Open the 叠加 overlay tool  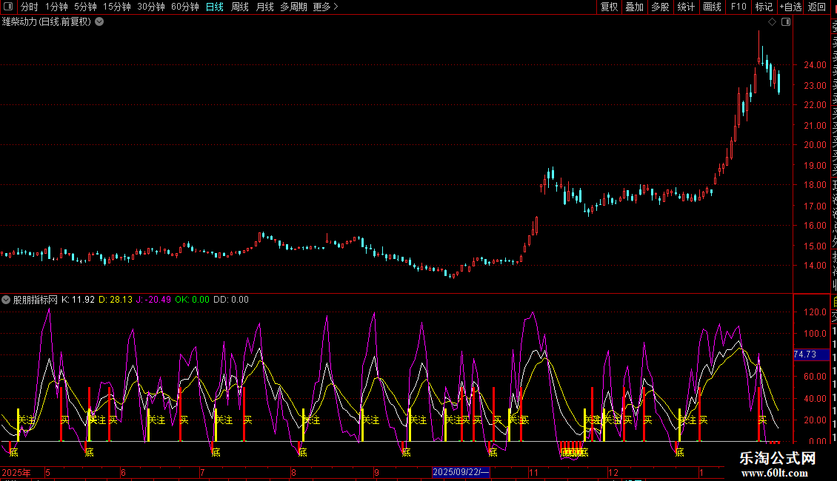pos(634,7)
